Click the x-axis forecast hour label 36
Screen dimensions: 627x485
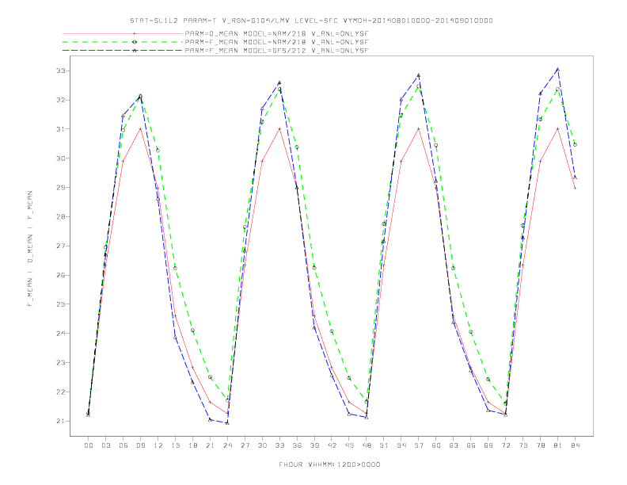click(x=297, y=445)
